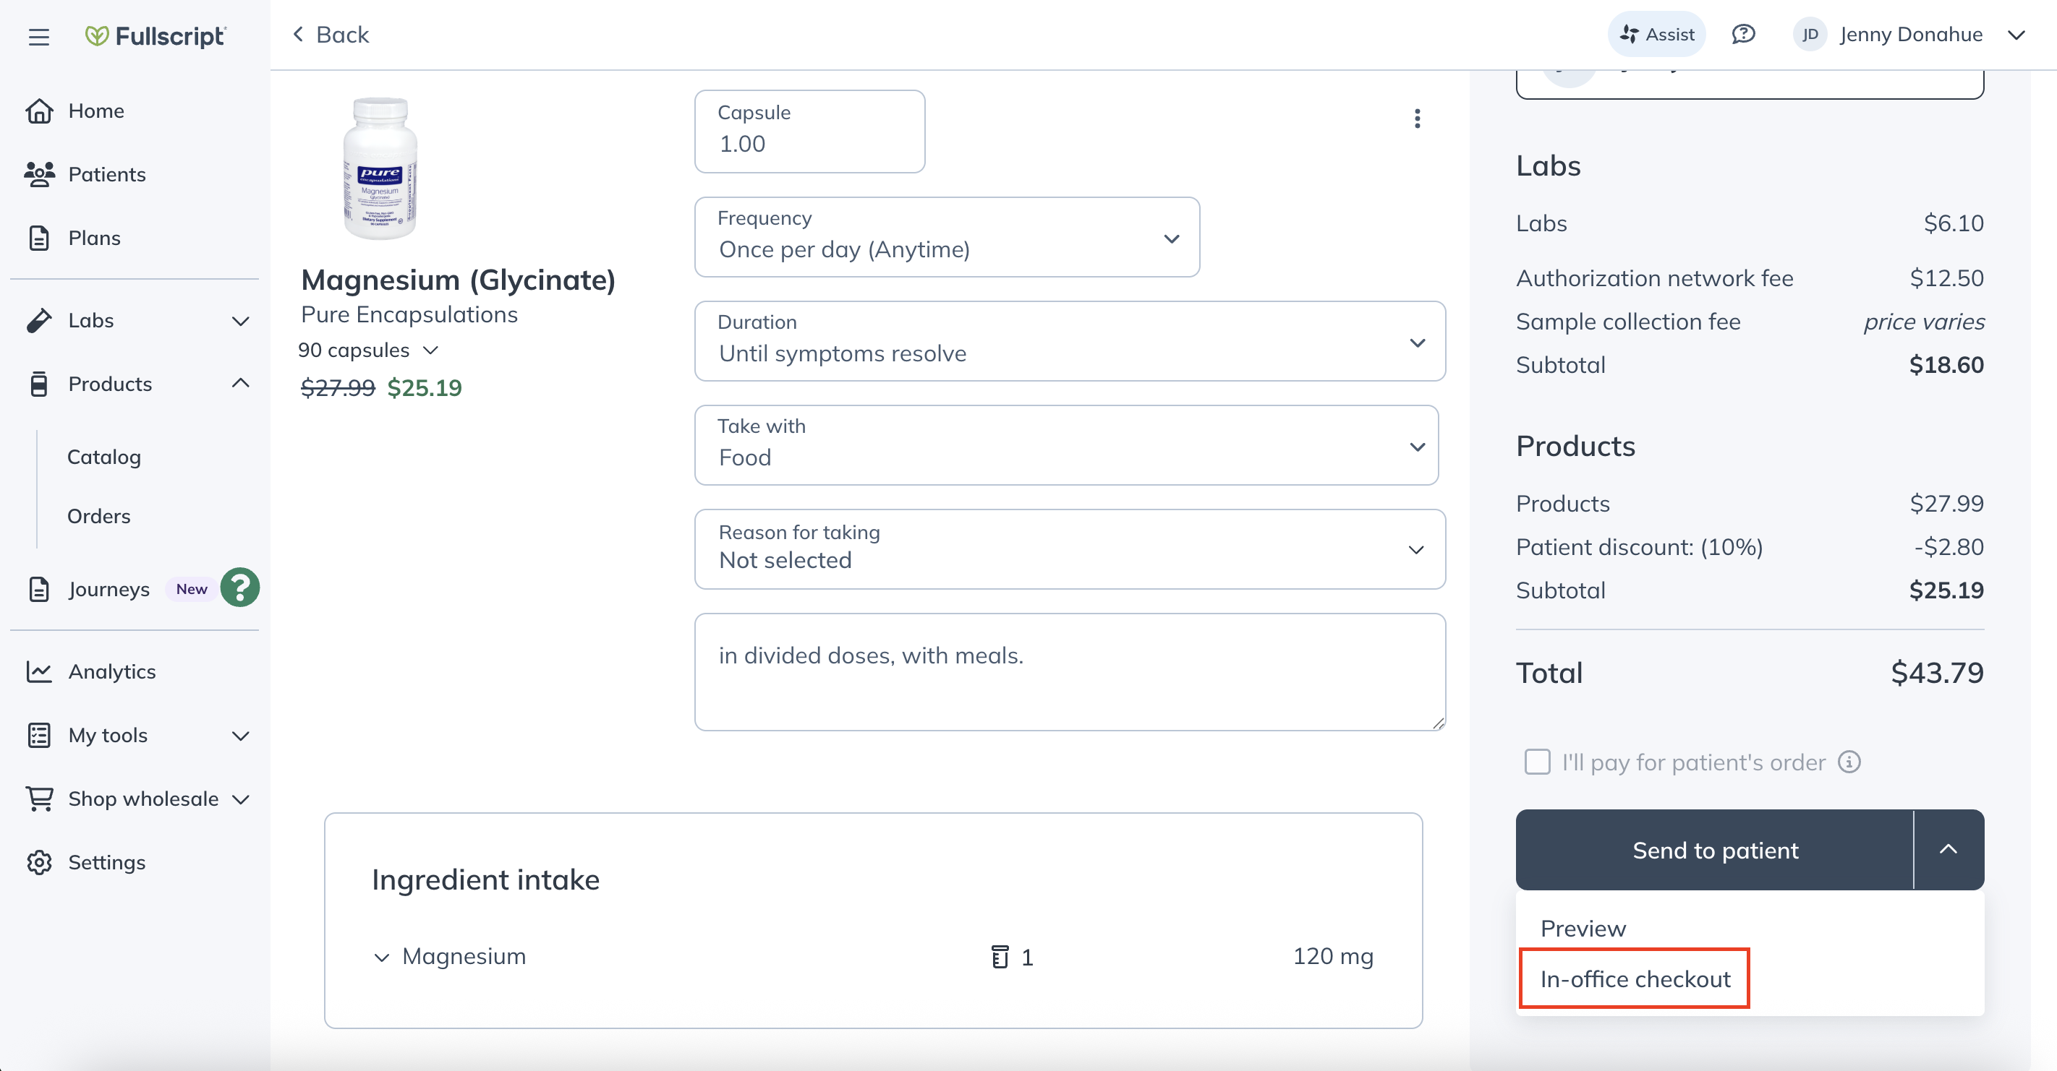Open the hamburger menu icon
This screenshot has height=1071, width=2057.
pyautogui.click(x=38, y=37)
